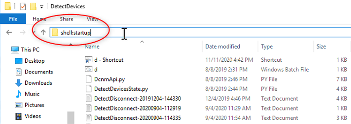Sort files by Date modified column
The width and height of the screenshot is (351, 124).
[x=222, y=47]
